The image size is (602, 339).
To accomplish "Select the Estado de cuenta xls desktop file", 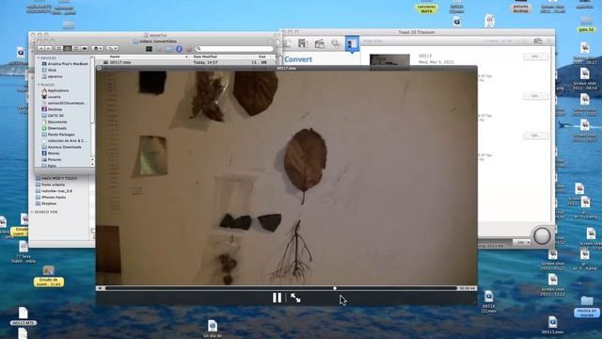I will [x=48, y=276].
